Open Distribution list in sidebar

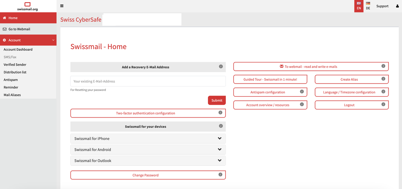pos(15,72)
